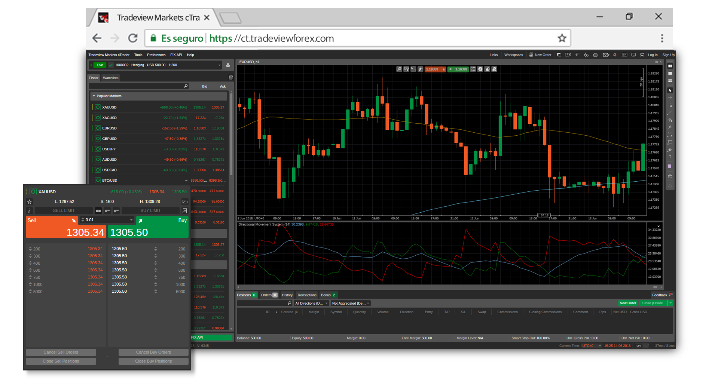Open the Preferences menu
Image resolution: width=718 pixels, height=388 pixels.
pyautogui.click(x=156, y=55)
